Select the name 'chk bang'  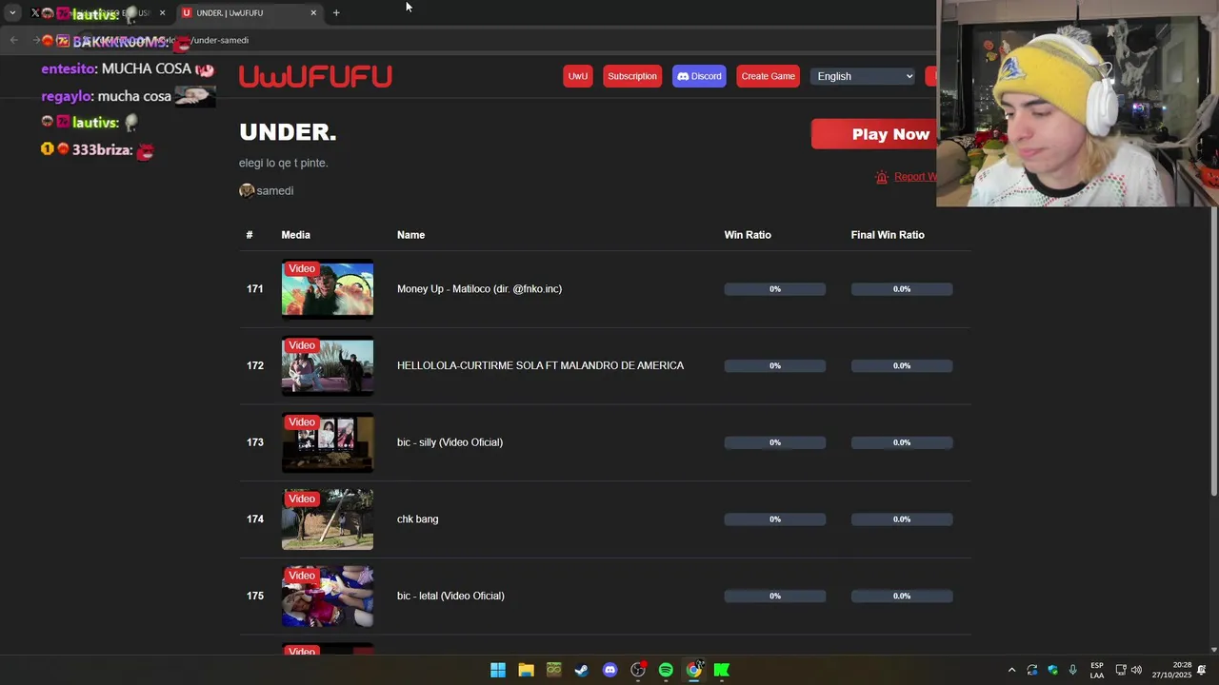pos(417,519)
